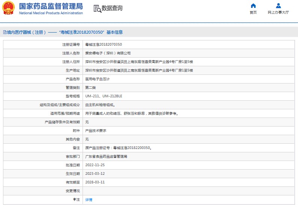Select registration number 粤械注准20182070350 cell
Image resolution: width=298 pixels, height=207 pixels.
[104, 45]
